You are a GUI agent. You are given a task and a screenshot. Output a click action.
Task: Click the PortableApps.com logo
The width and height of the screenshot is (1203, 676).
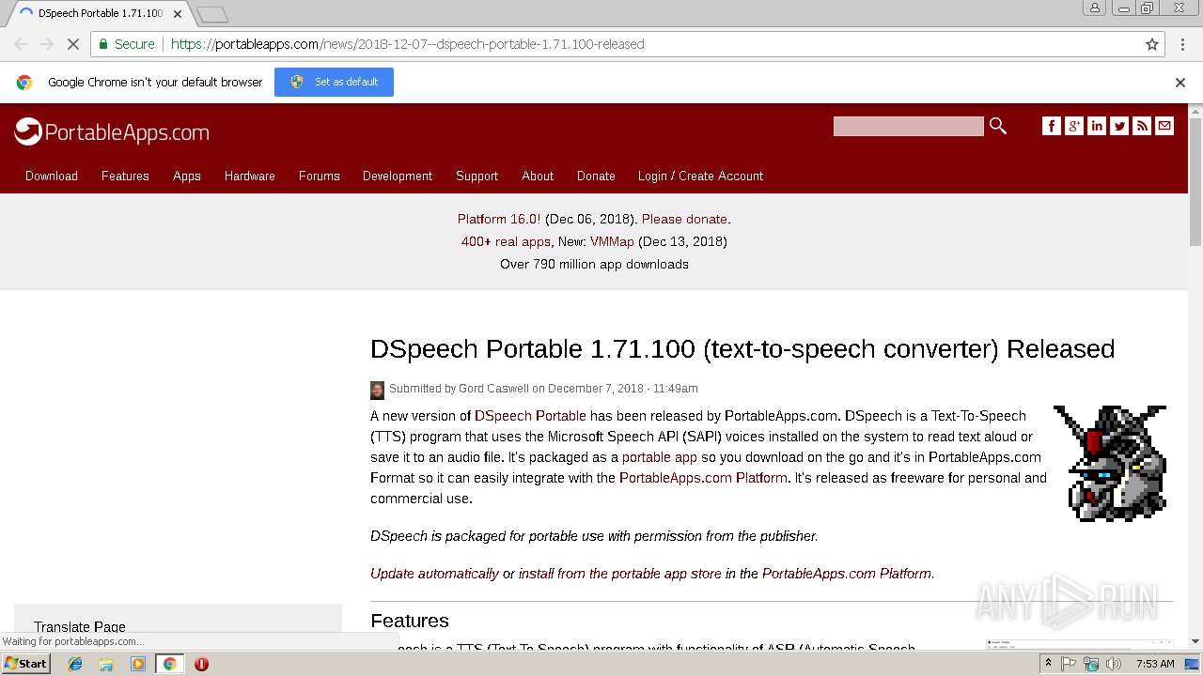[112, 132]
